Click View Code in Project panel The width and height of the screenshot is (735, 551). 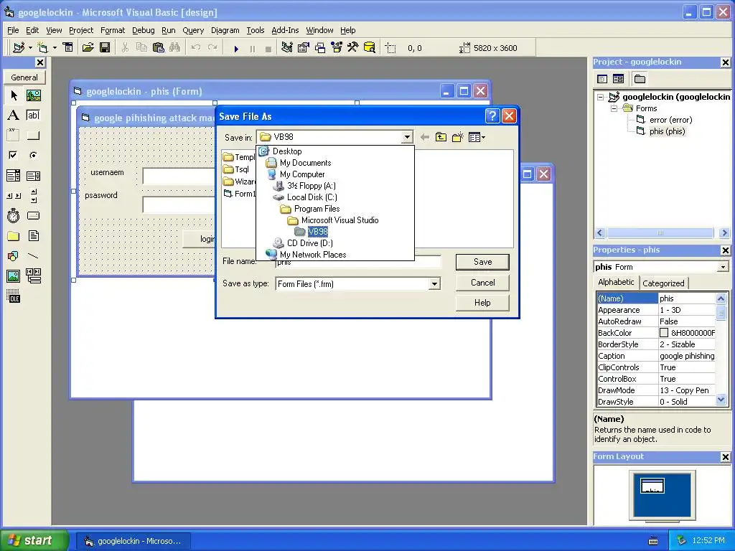click(x=602, y=79)
